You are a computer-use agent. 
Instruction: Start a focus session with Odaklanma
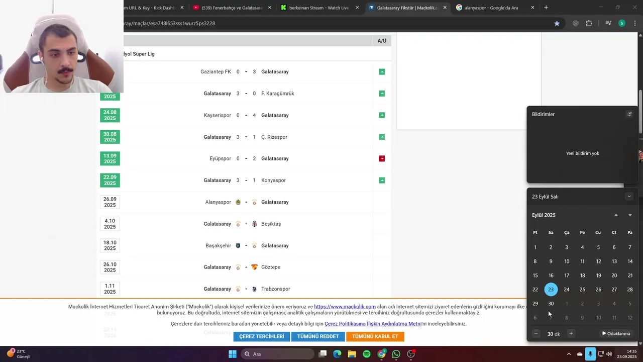coord(616,334)
